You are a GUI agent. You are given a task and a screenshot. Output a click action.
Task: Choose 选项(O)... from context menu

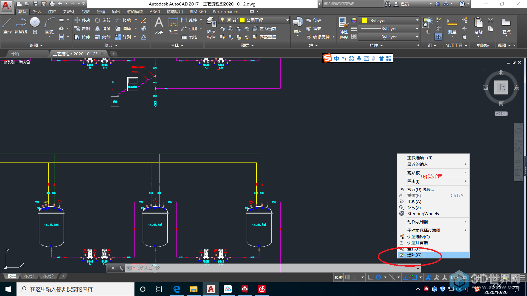pos(433,255)
